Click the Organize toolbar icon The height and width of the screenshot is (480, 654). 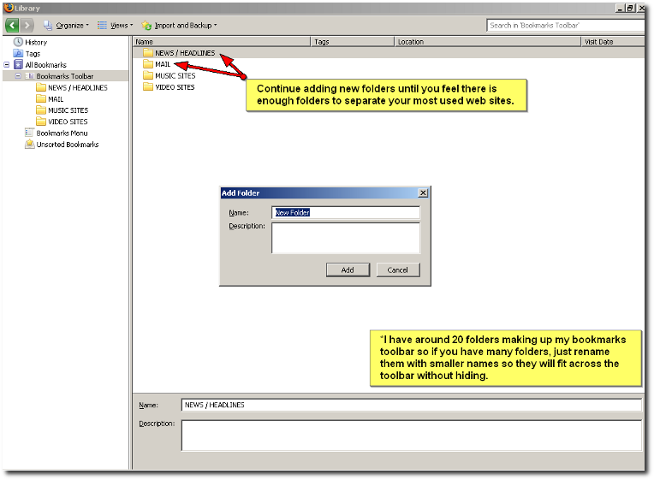click(x=48, y=26)
